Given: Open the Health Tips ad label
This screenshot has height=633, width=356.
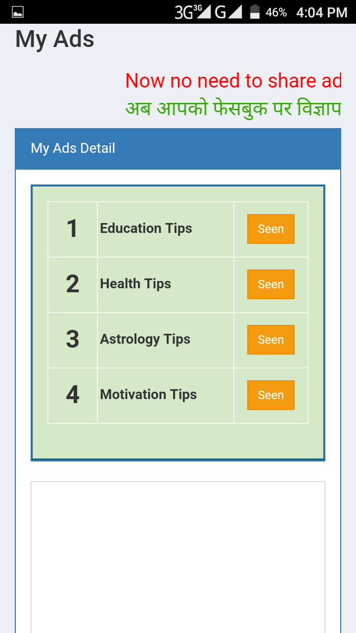Looking at the screenshot, I should (x=135, y=284).
